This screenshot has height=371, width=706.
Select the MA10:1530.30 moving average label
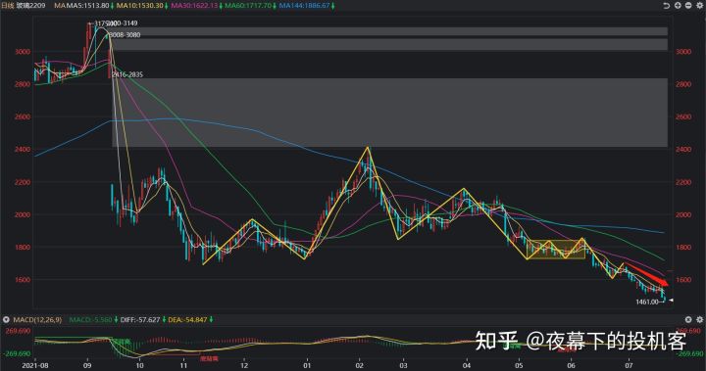[139, 6]
